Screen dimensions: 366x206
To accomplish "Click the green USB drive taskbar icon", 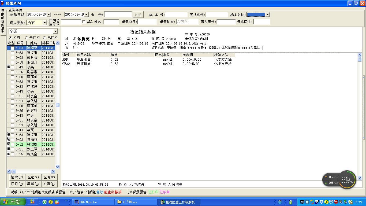I will pyautogui.click(x=290, y=202).
